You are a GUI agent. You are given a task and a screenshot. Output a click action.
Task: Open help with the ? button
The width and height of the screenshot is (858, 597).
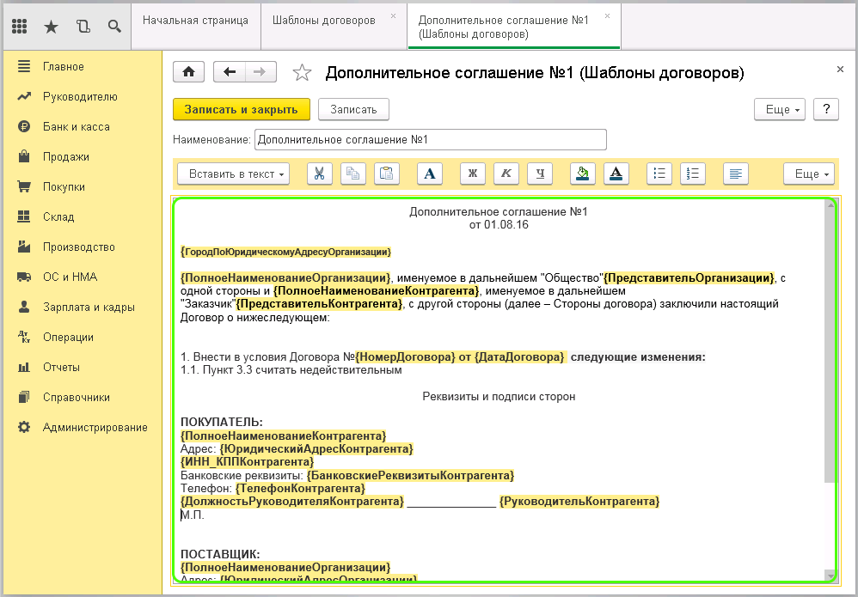(x=826, y=109)
